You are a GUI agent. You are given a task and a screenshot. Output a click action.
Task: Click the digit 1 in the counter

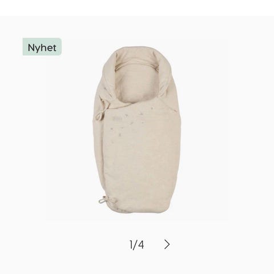pos(131,245)
